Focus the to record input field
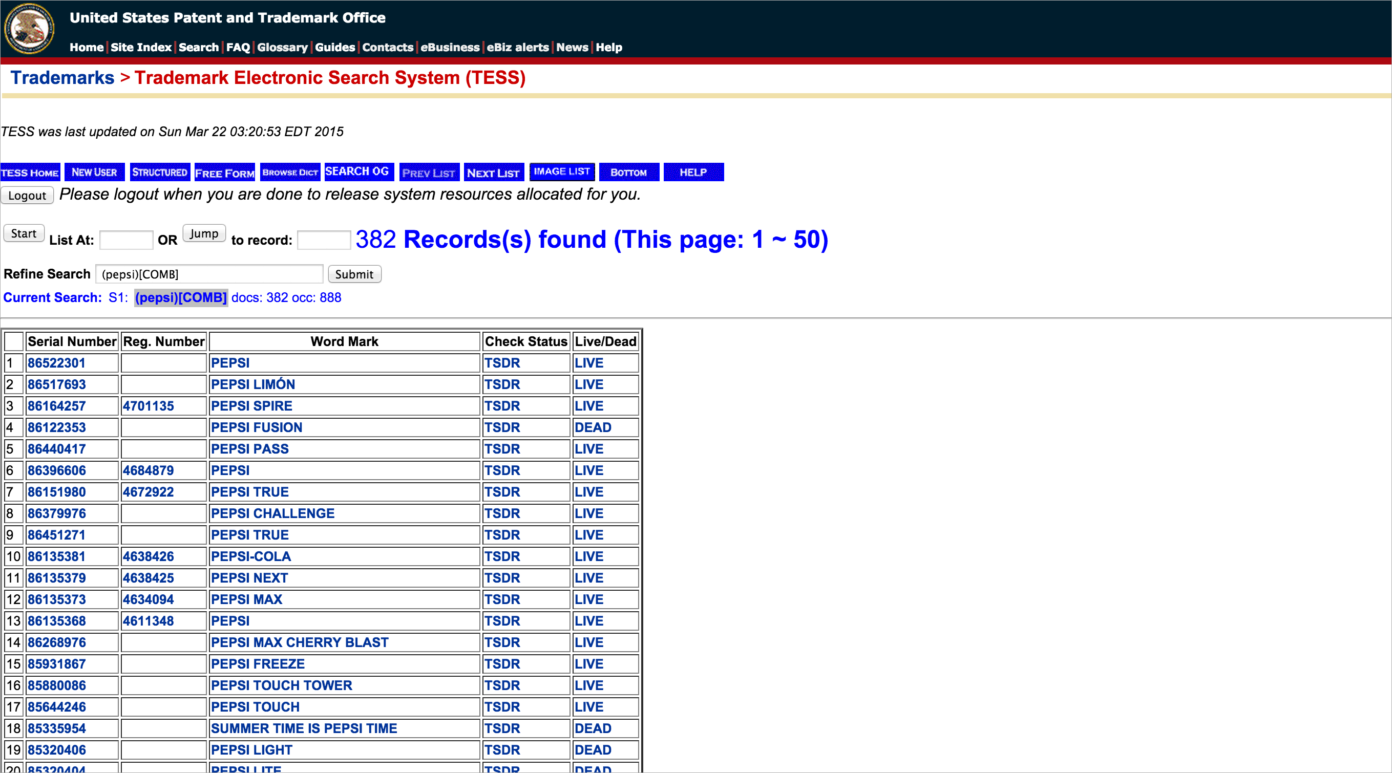Screen dimensions: 1392x773 tap(324, 240)
